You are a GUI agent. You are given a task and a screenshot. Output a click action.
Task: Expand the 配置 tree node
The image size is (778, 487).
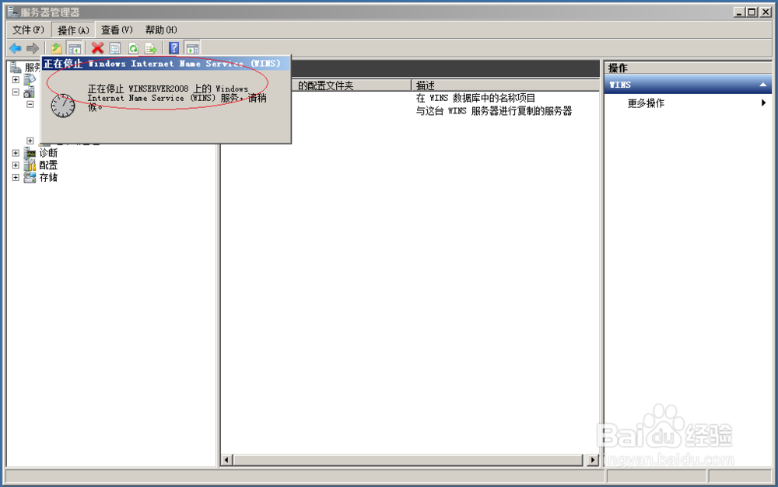16,165
